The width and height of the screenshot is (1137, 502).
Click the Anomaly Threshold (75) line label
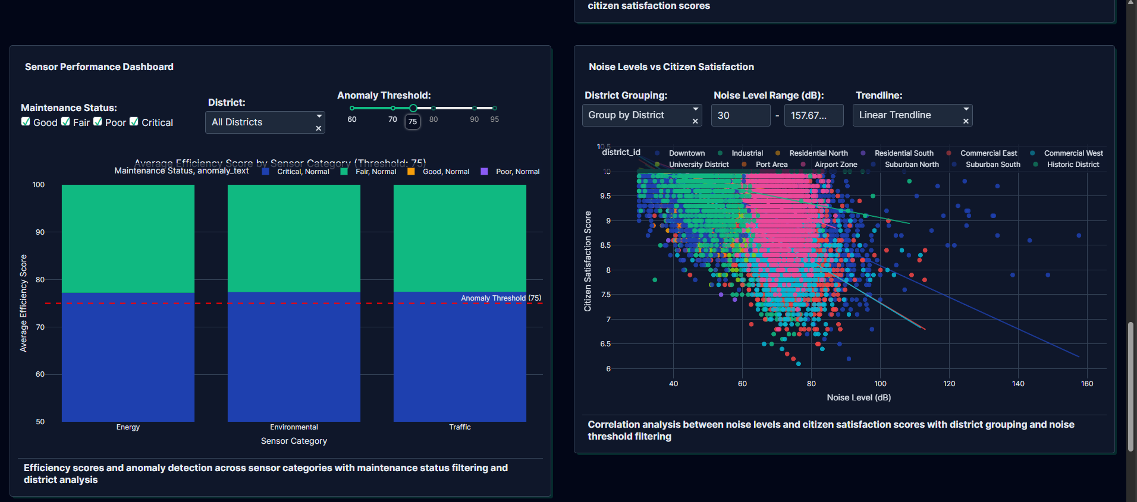(x=501, y=298)
